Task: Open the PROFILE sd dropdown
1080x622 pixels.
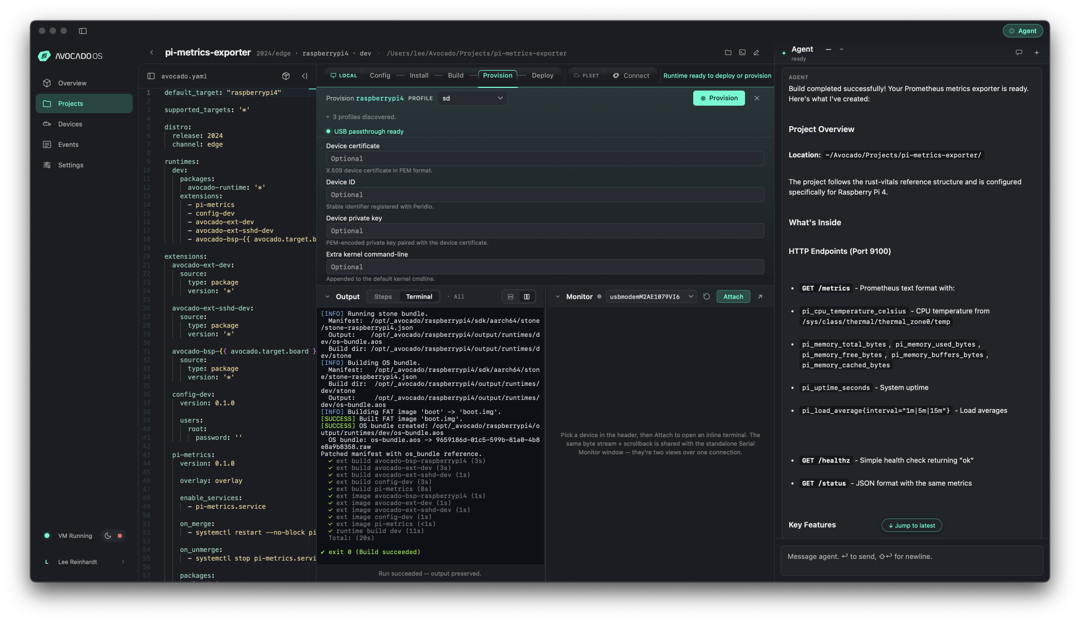Action: (473, 98)
